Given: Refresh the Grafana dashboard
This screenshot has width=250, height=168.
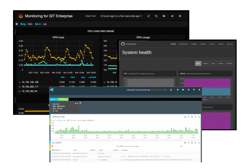Looking at the screenshot, I should click(148, 16).
